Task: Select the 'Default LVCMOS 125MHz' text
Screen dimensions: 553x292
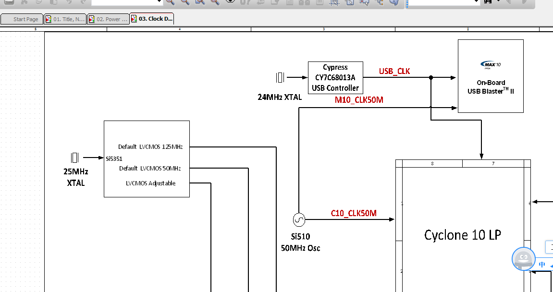Action: pyautogui.click(x=150, y=146)
